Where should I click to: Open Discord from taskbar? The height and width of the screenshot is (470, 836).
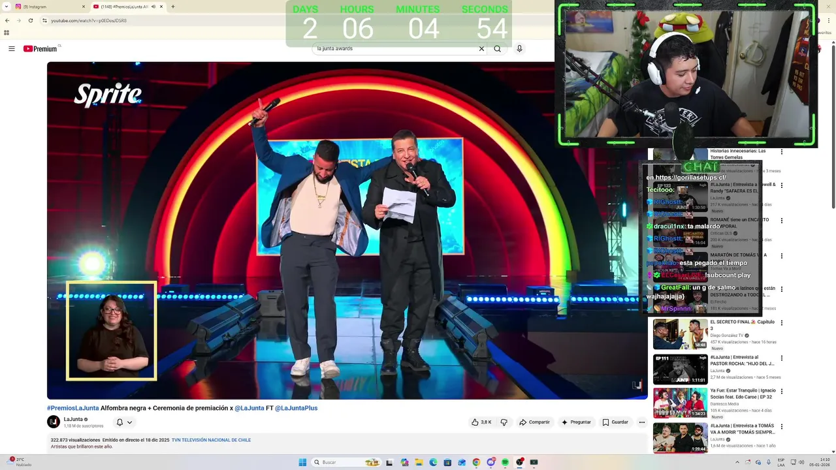pos(490,462)
